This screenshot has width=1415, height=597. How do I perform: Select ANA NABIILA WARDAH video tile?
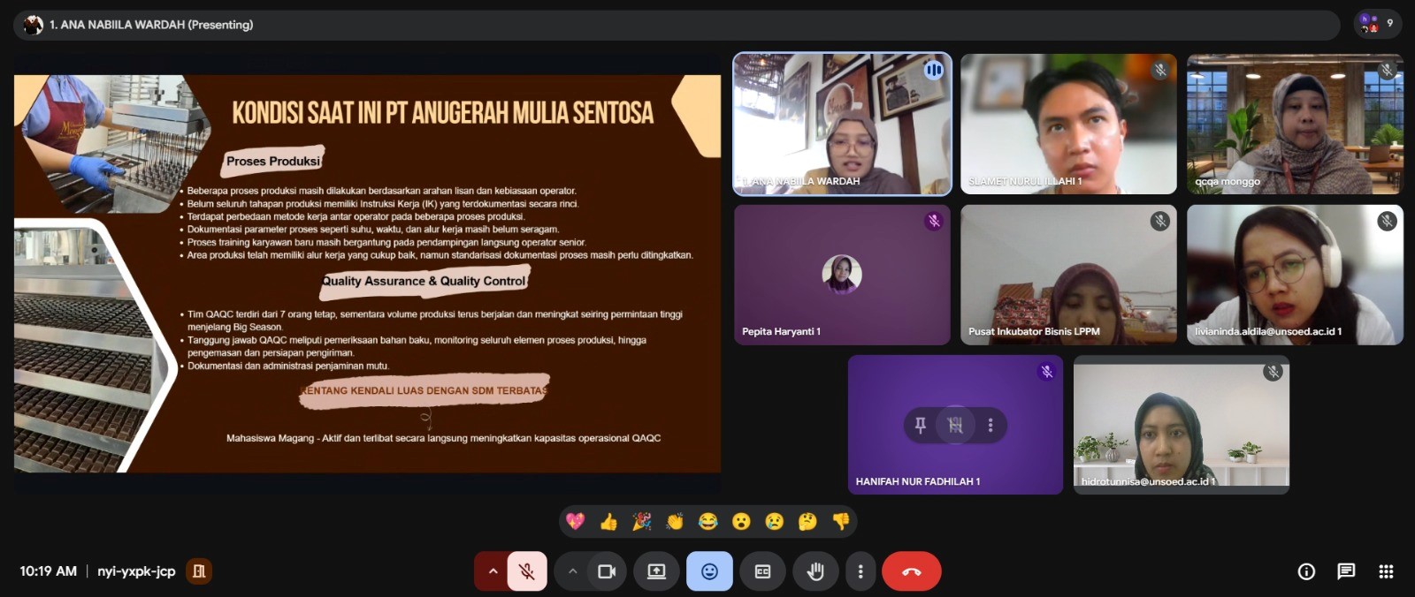click(843, 124)
